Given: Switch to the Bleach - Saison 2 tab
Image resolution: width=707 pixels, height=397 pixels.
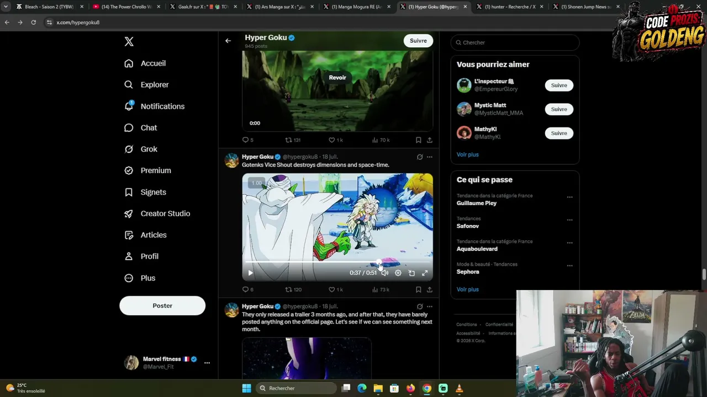Looking at the screenshot, I should coord(49,7).
